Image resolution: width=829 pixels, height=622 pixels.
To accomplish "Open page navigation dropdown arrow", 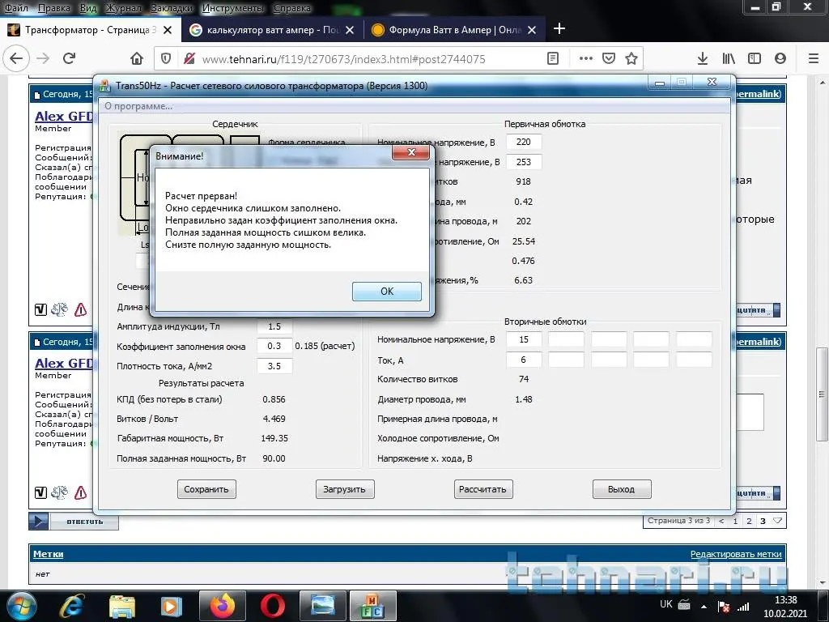I will 777,521.
